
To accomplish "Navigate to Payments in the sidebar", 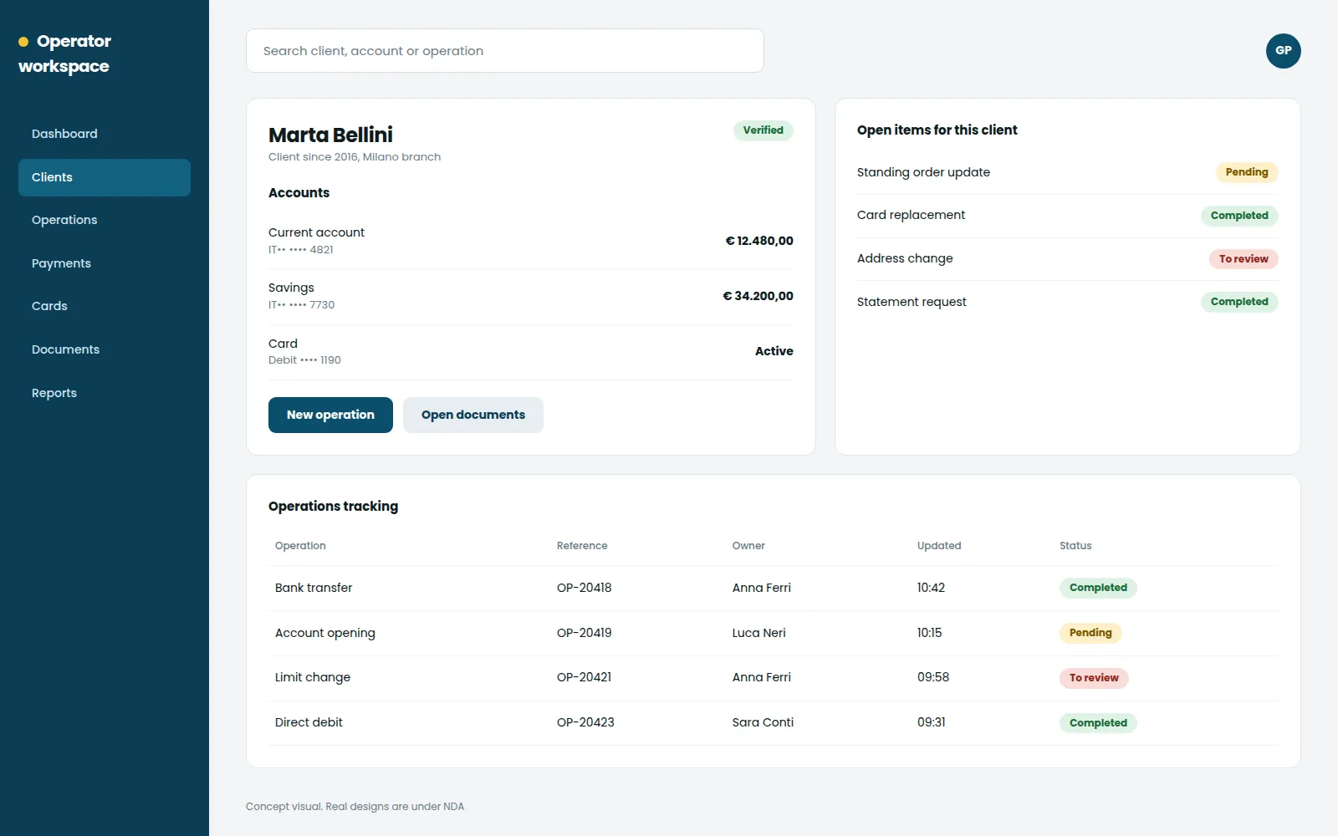I will [105, 263].
